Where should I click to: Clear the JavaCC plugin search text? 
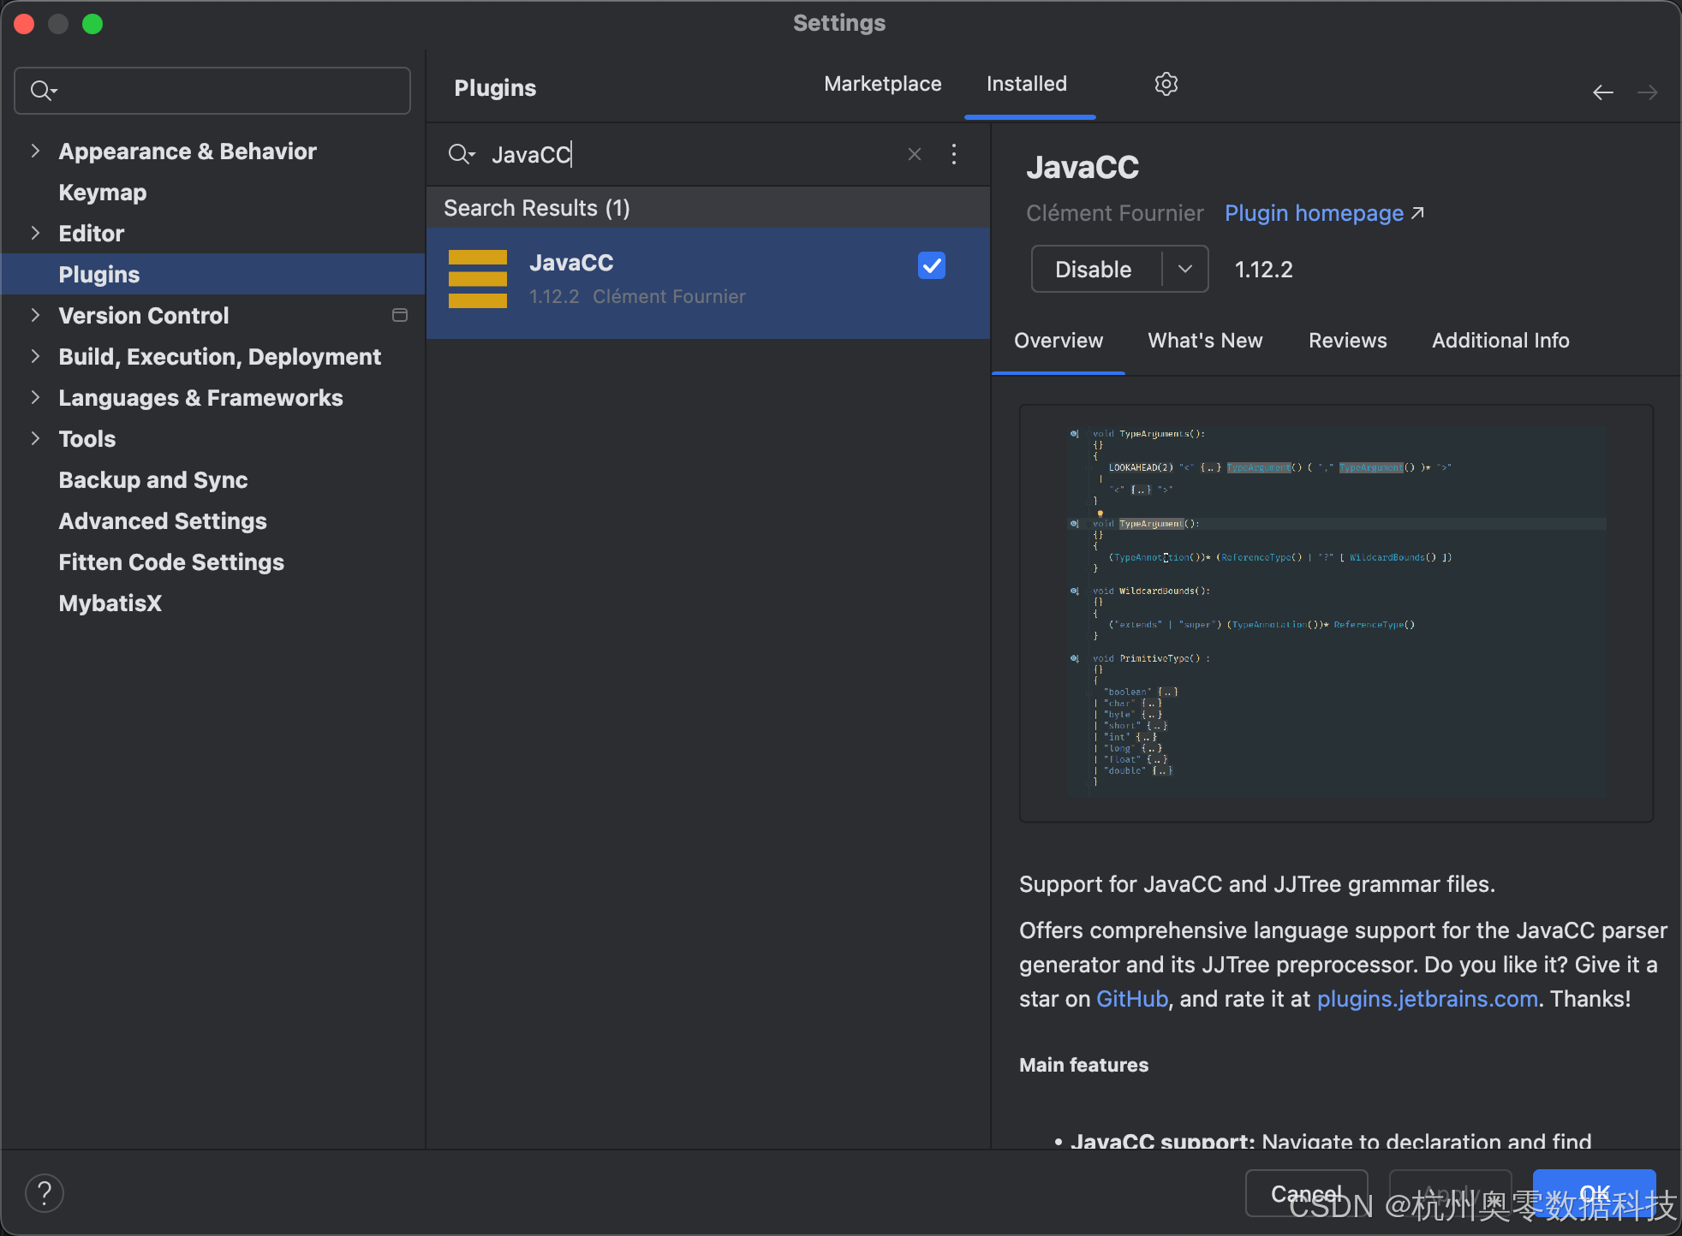914,154
